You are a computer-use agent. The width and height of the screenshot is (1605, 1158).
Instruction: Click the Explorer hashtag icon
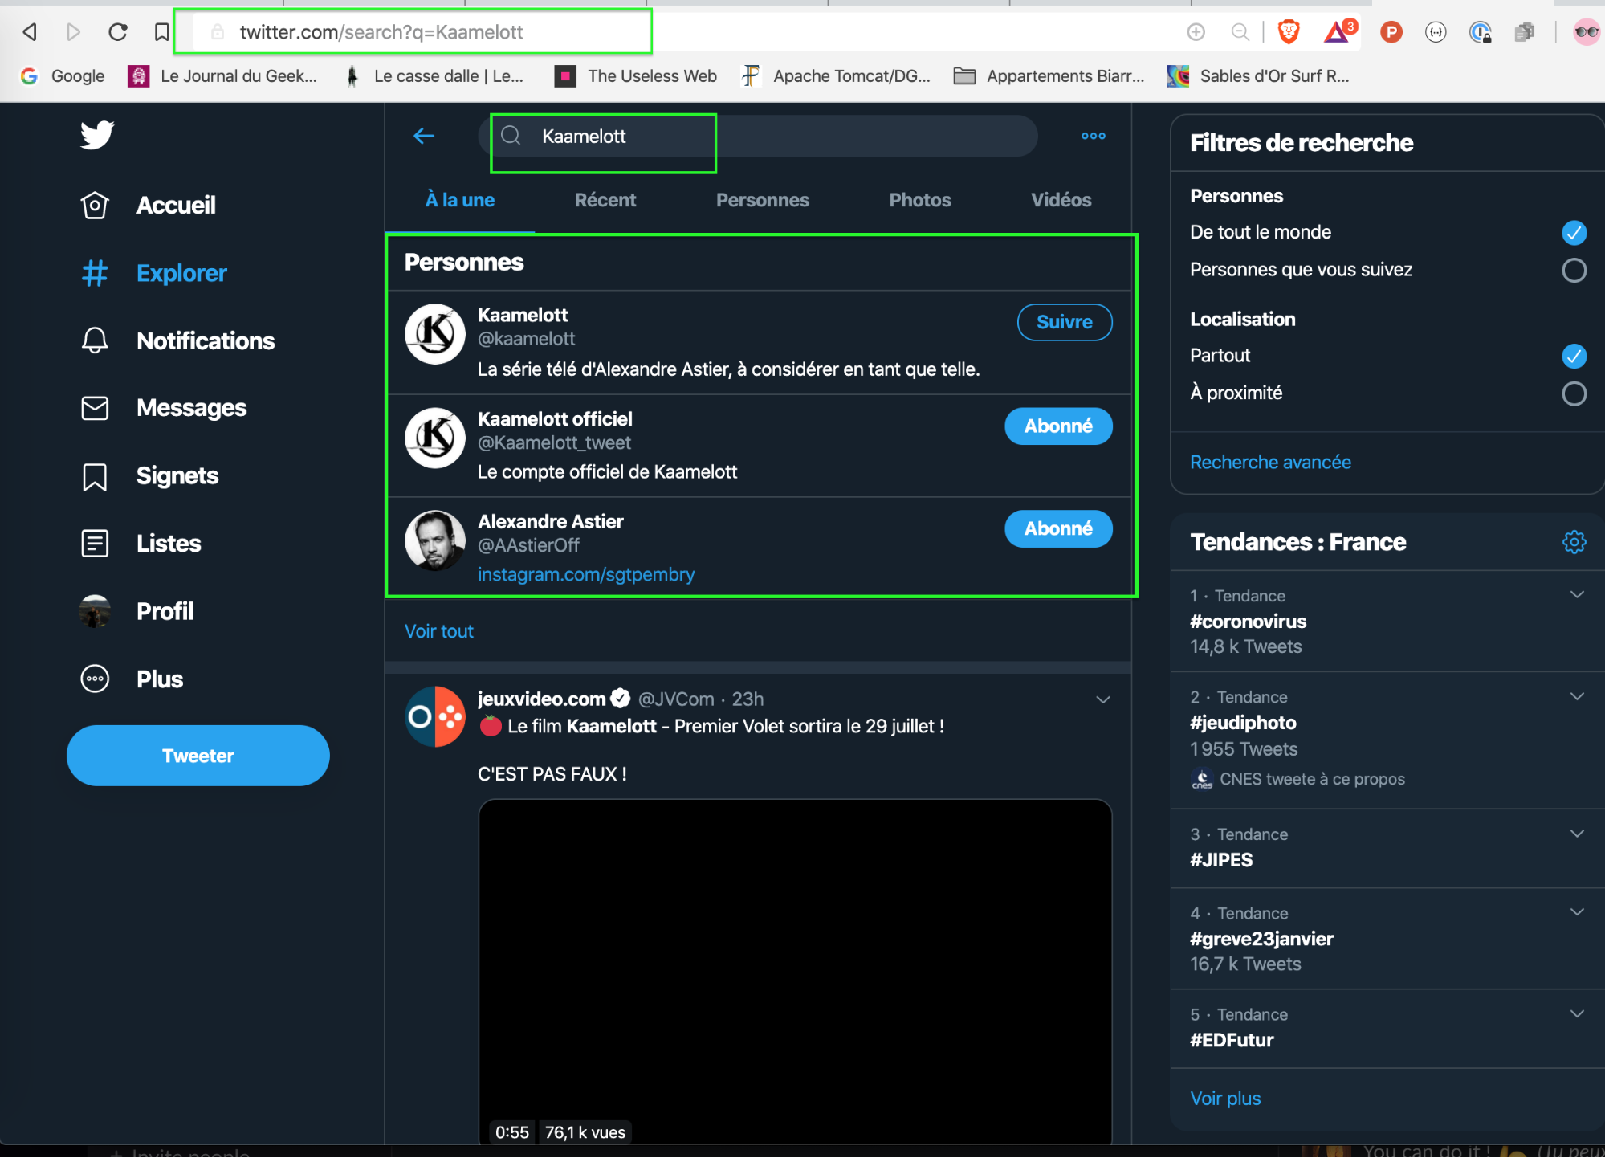[x=97, y=271]
